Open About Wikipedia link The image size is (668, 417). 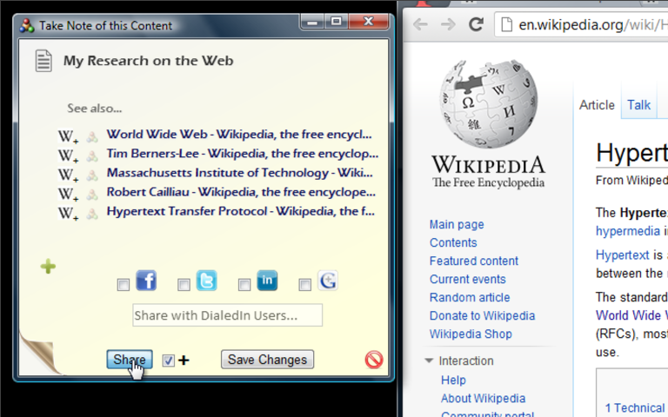[483, 398]
